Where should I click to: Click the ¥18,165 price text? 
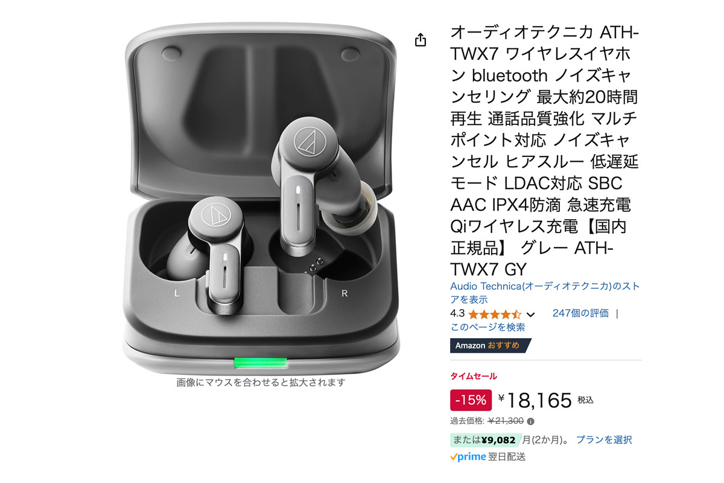tap(535, 400)
